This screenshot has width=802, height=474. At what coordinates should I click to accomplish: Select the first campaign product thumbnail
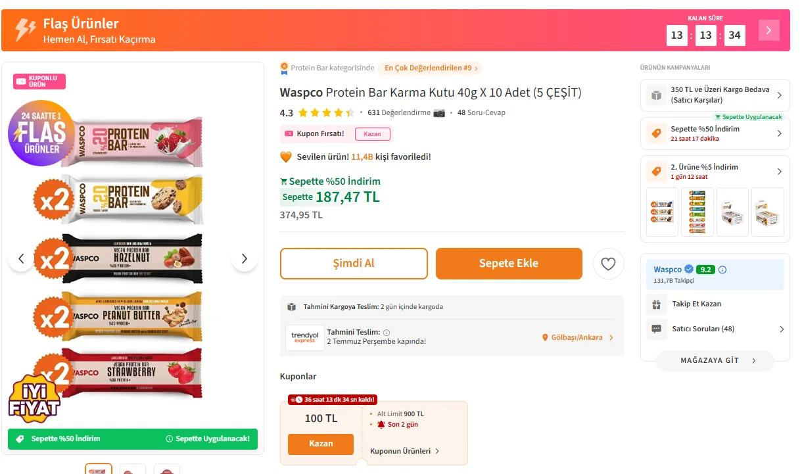click(x=663, y=212)
